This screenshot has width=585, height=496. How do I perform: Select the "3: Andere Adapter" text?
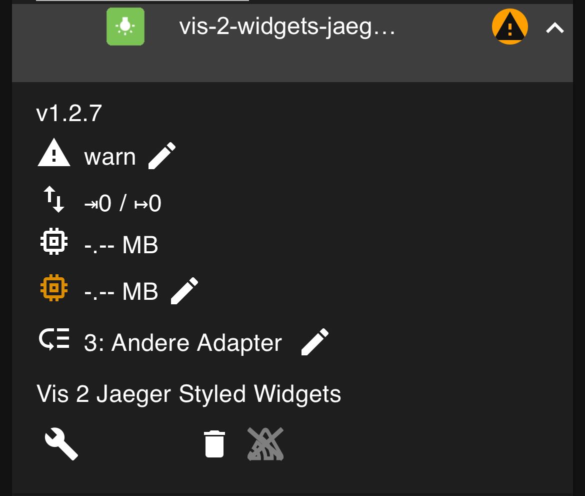click(x=183, y=343)
